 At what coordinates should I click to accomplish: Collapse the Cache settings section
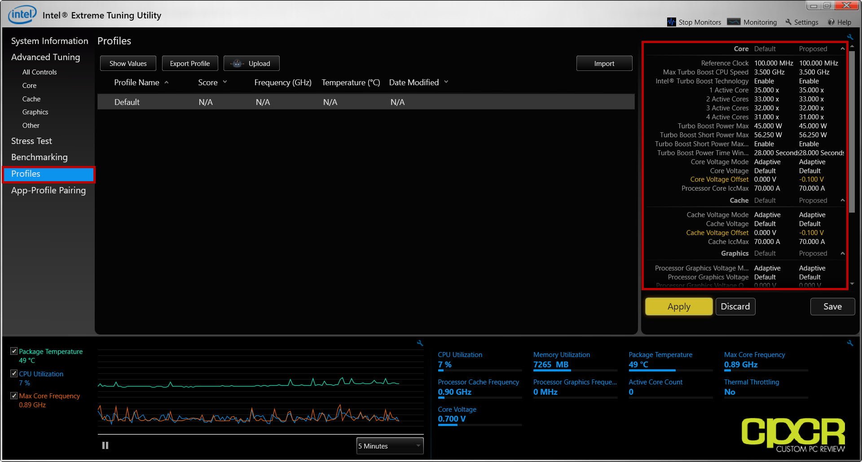(x=842, y=200)
